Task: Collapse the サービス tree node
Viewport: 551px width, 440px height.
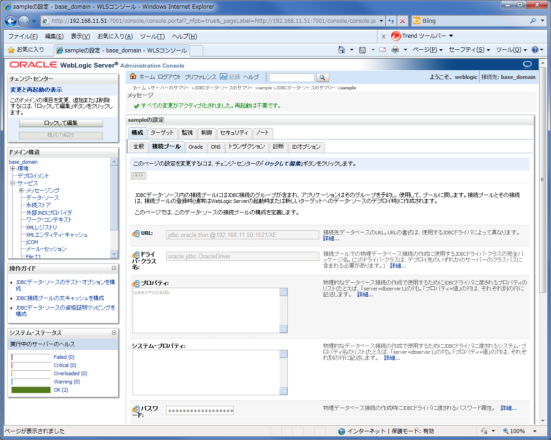Action: point(13,183)
